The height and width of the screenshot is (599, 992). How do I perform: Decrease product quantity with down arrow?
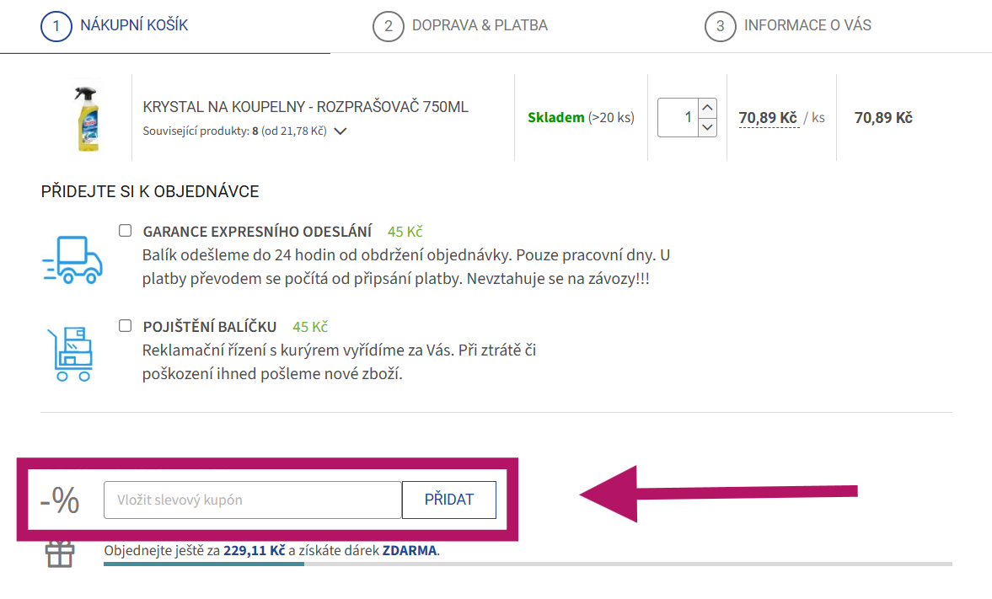coord(708,127)
